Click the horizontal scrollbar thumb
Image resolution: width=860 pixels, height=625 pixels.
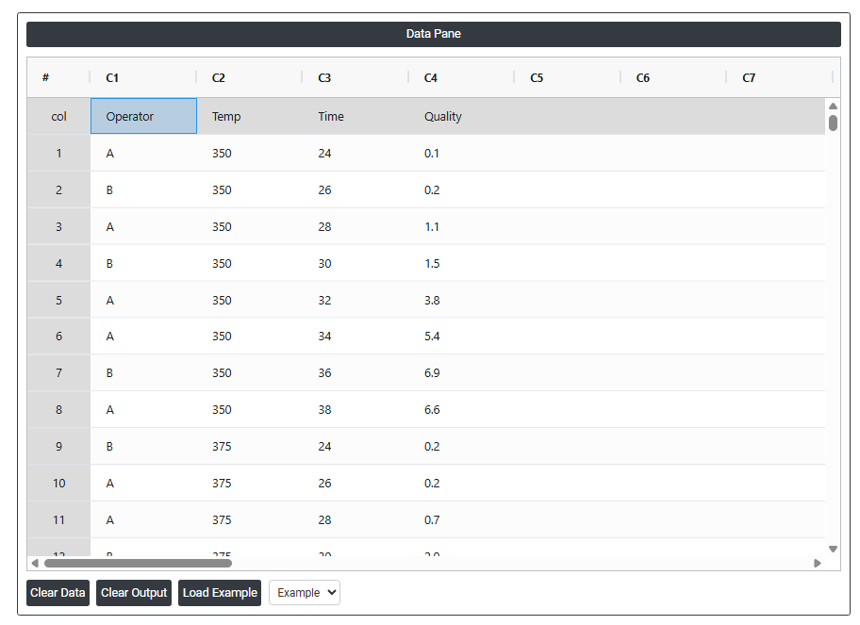pyautogui.click(x=138, y=563)
